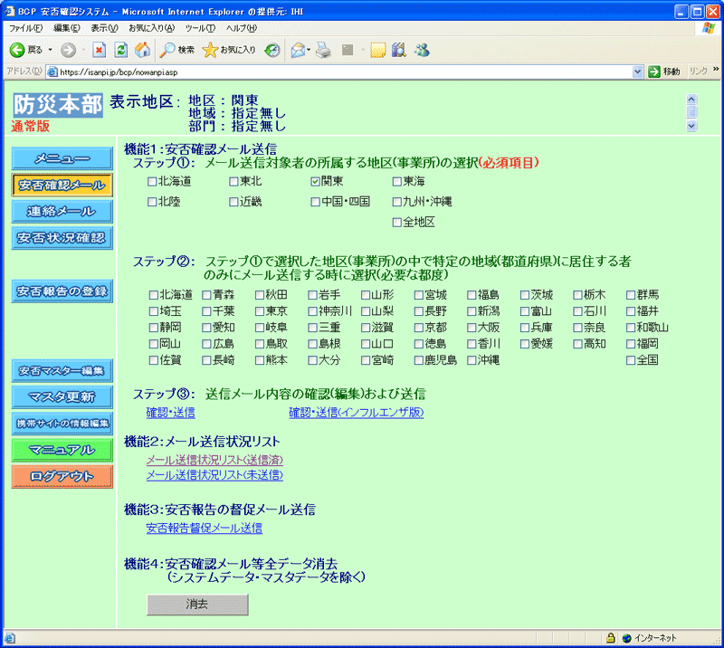Open the 表示(V) menu

(x=104, y=28)
